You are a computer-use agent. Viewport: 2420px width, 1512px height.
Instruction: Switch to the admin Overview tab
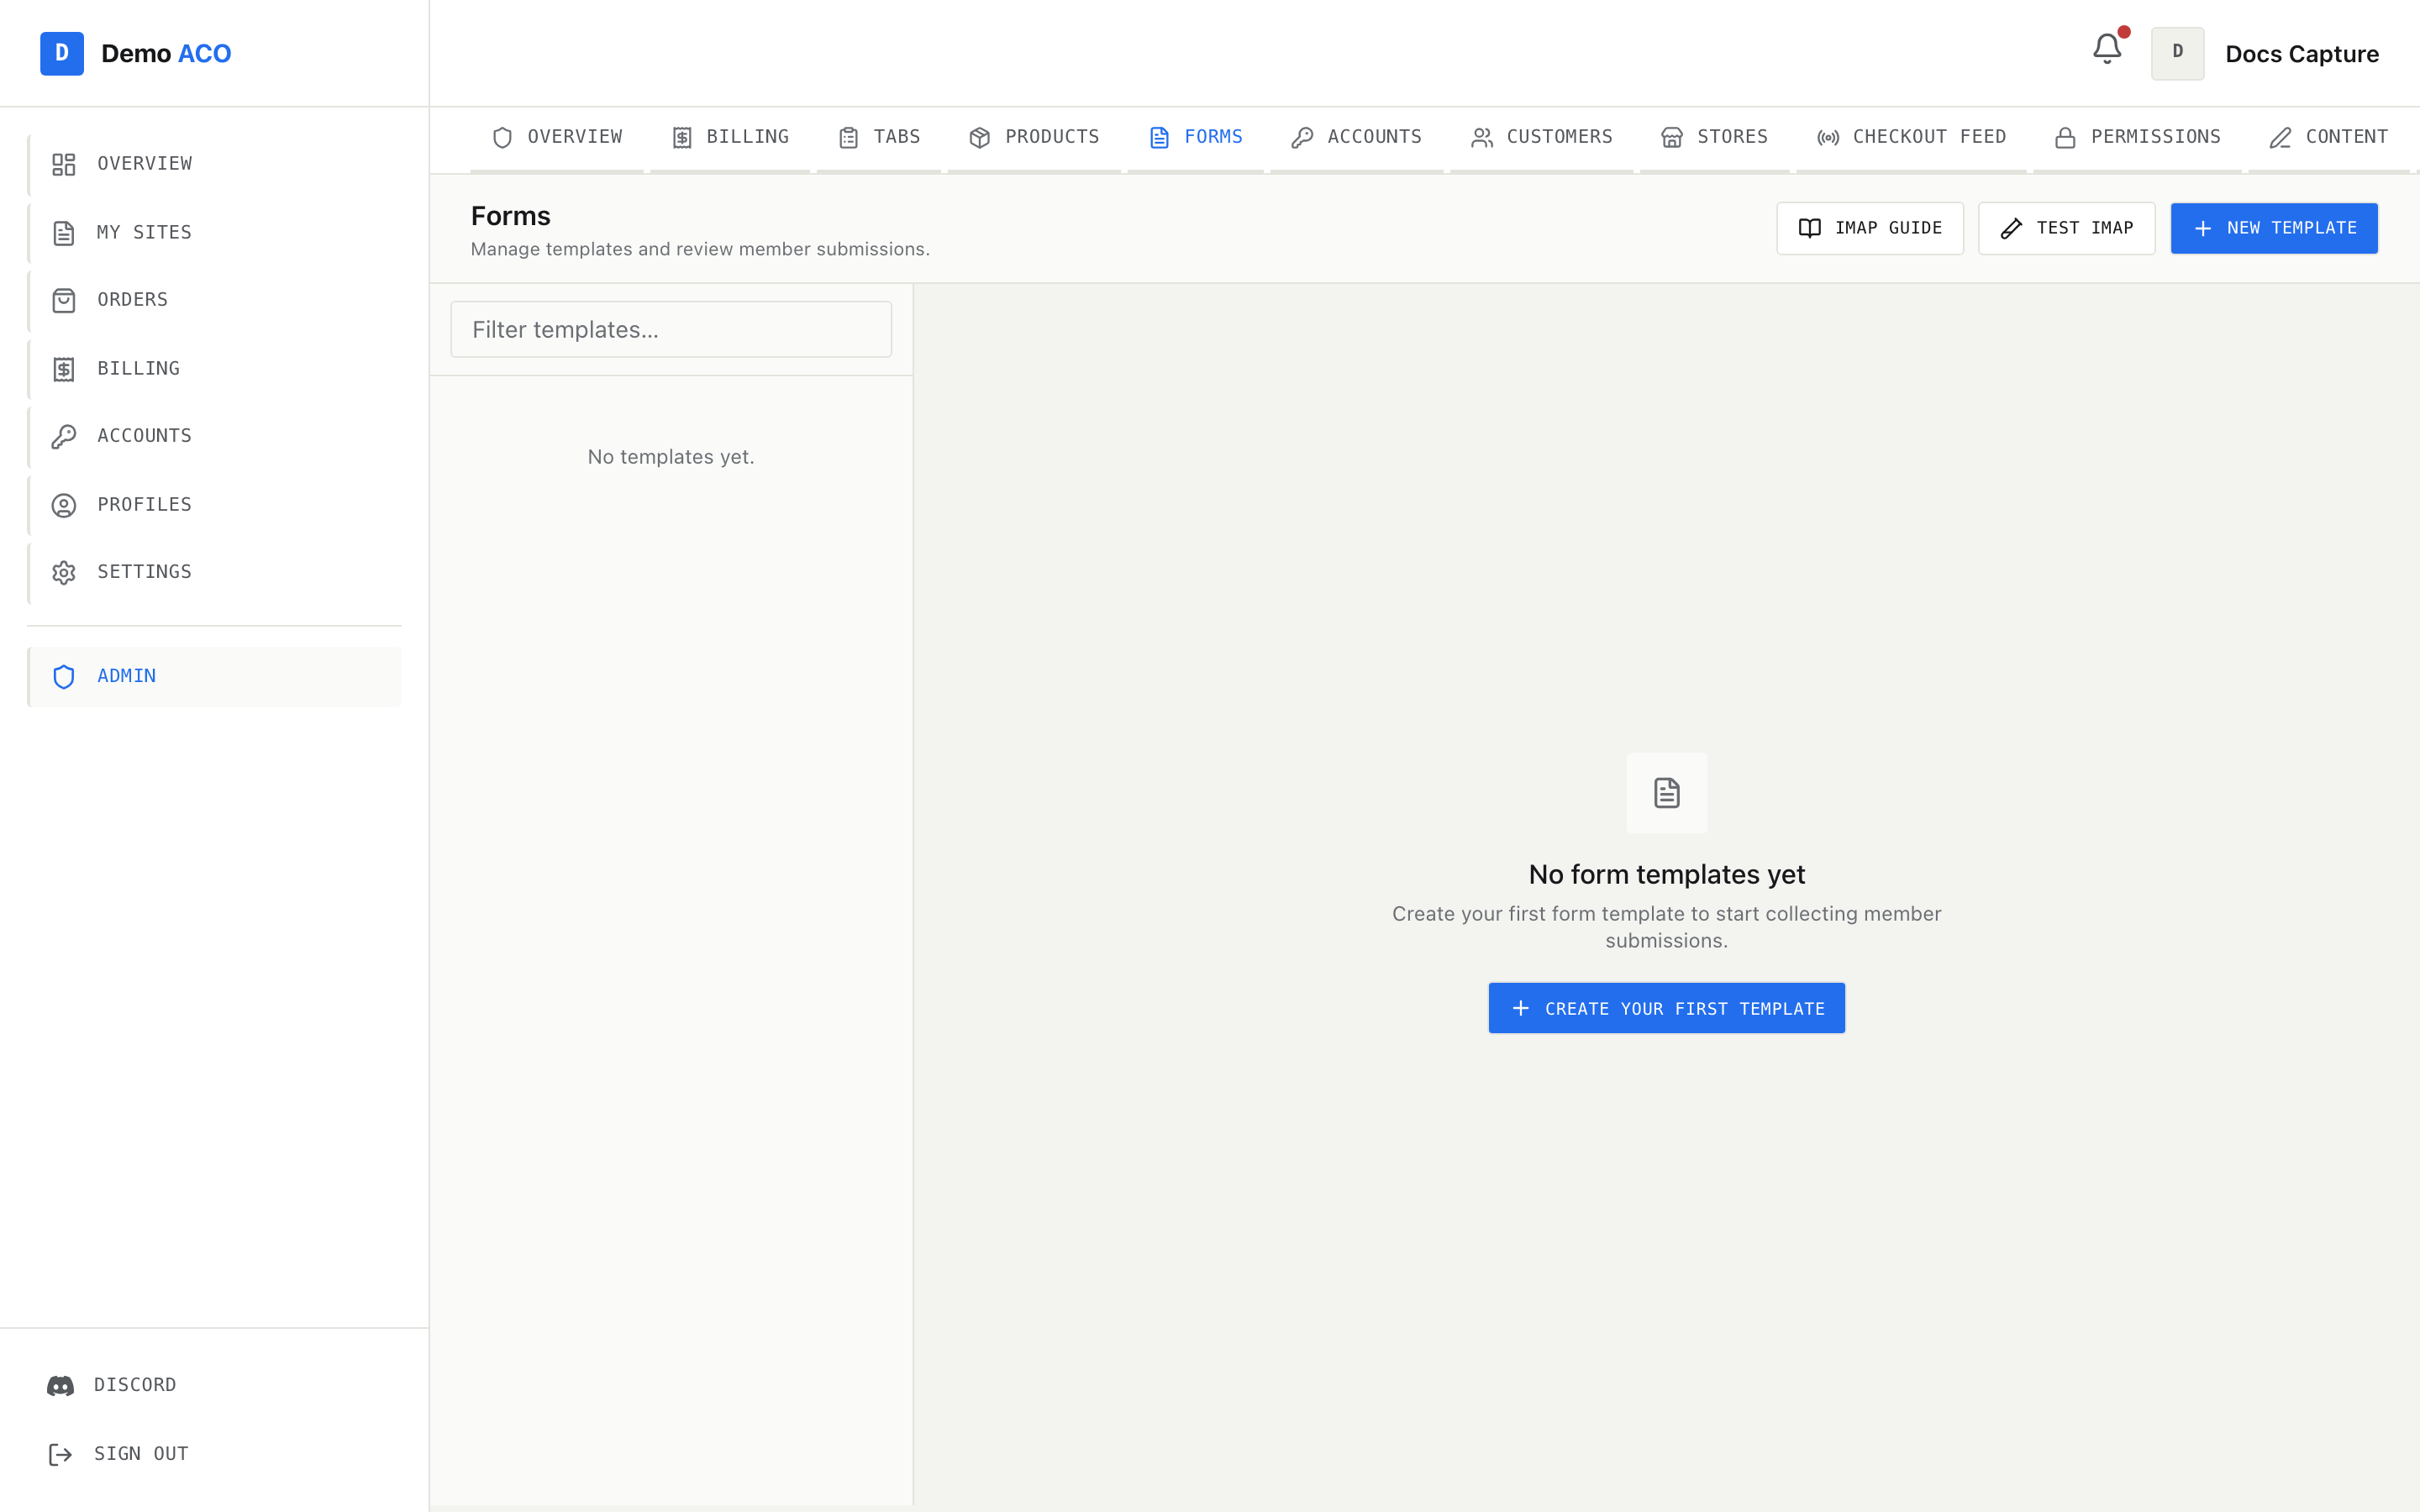click(x=557, y=137)
